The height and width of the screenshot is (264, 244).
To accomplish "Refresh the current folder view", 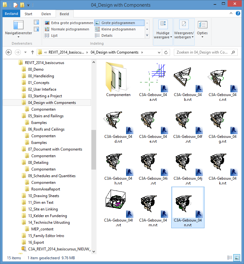I will click(166, 53).
